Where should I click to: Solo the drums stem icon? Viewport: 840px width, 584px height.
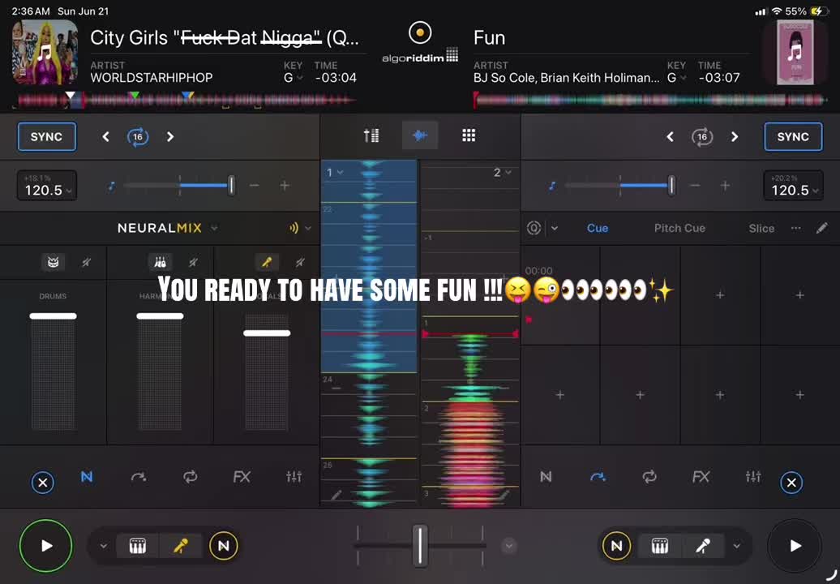[x=53, y=262]
